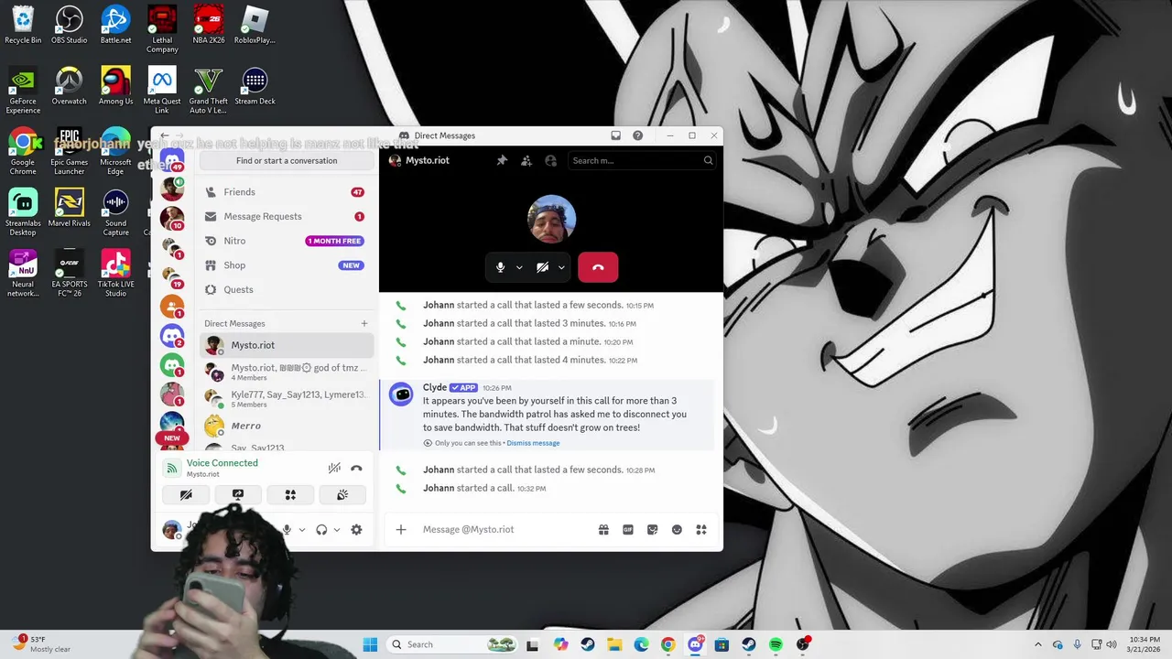Open the Mysto.riot god of tmz group
The height and width of the screenshot is (659, 1172).
coord(287,372)
